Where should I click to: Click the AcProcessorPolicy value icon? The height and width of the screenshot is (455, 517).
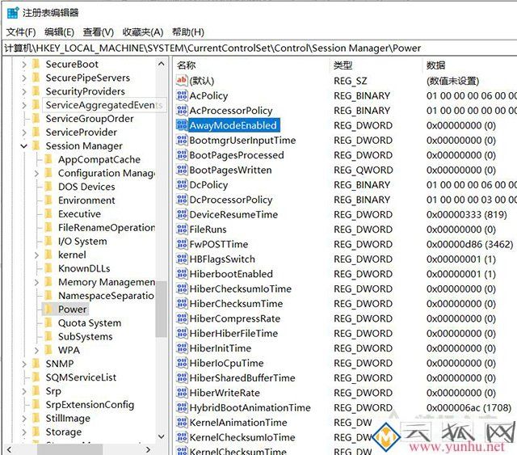click(x=182, y=110)
